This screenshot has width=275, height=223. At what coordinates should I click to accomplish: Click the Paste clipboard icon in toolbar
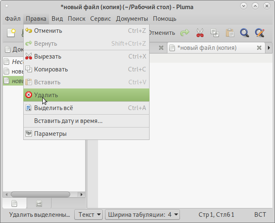tap(229, 32)
